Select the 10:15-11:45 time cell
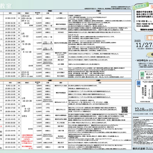The height and width of the screenshot is (153, 153). tap(10, 147)
